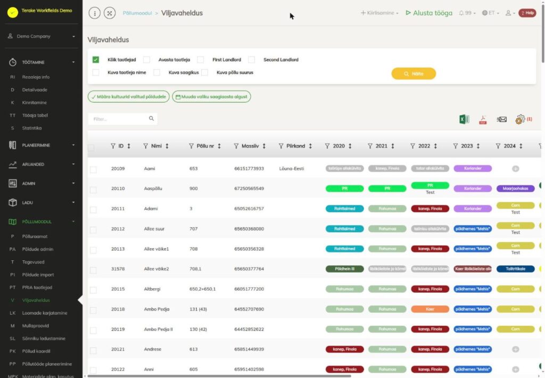The height and width of the screenshot is (378, 545).
Task: Tick the Second Landlord checkbox
Action: (252, 60)
